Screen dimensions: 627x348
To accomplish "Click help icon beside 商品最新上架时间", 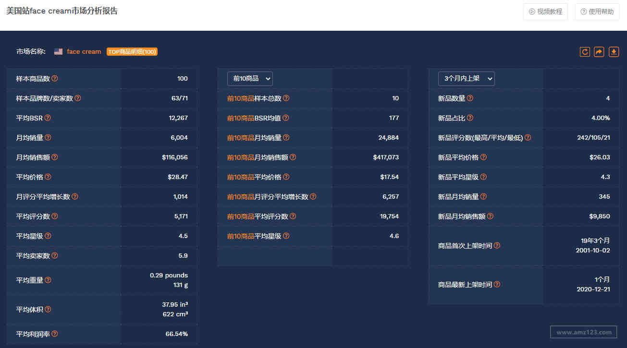I will tap(497, 285).
